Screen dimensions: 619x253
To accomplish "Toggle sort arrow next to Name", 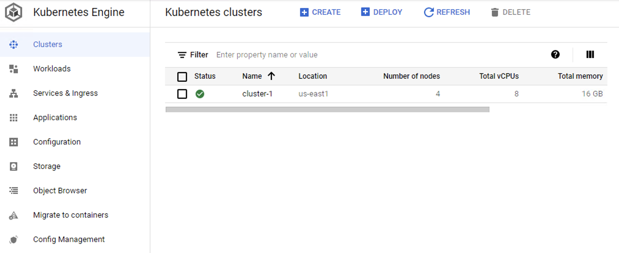I will (271, 76).
